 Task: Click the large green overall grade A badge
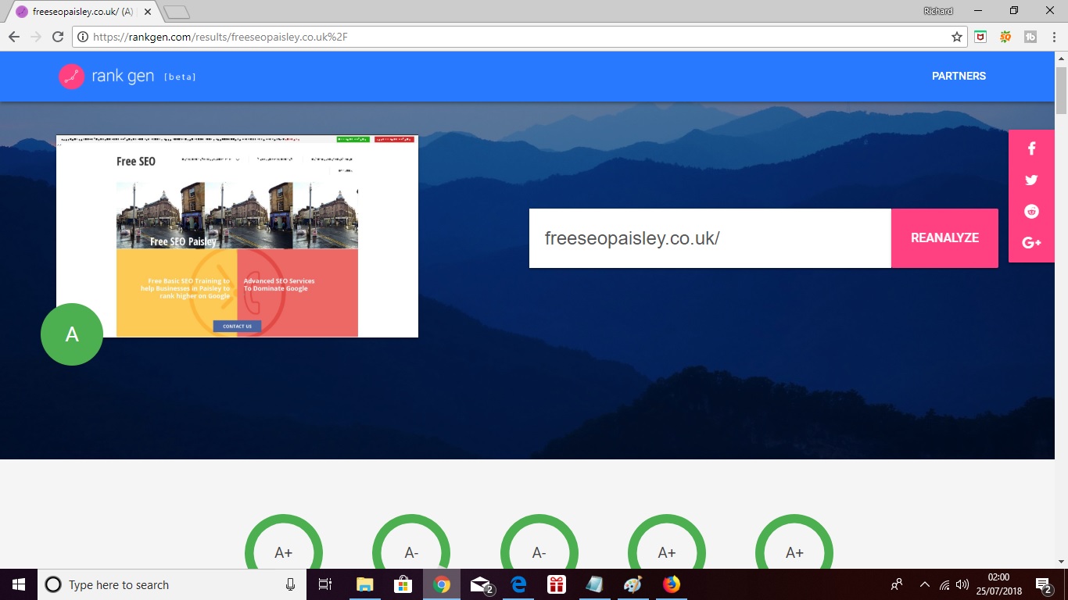click(x=72, y=334)
